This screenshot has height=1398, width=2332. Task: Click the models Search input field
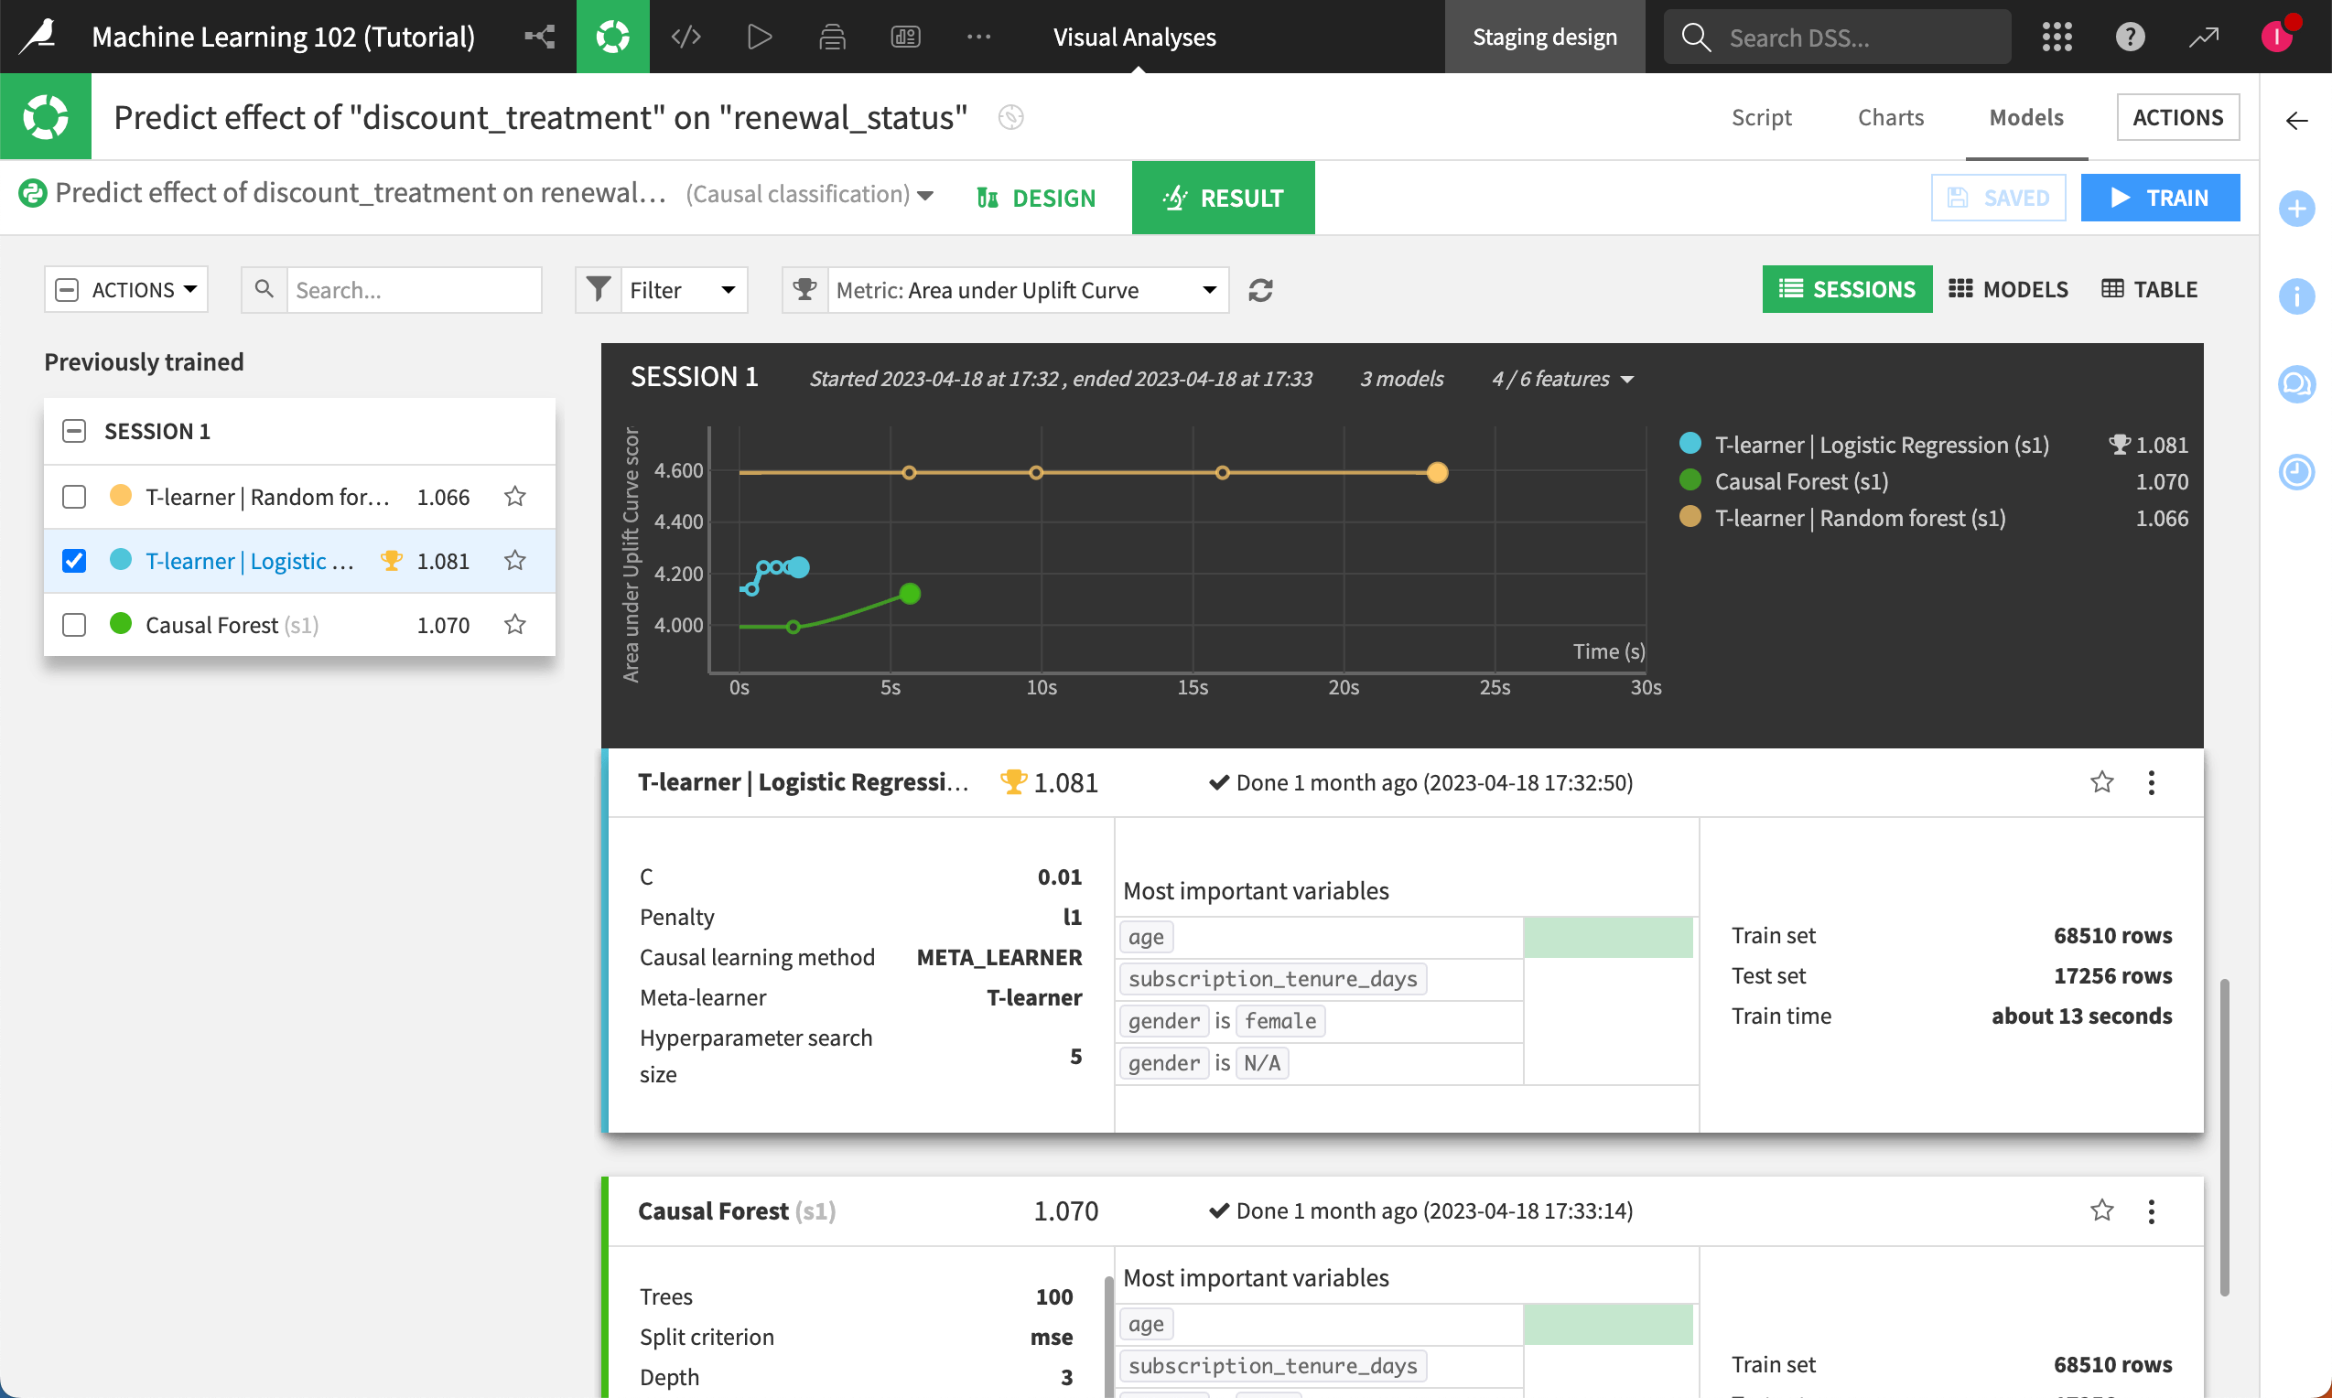pos(413,290)
